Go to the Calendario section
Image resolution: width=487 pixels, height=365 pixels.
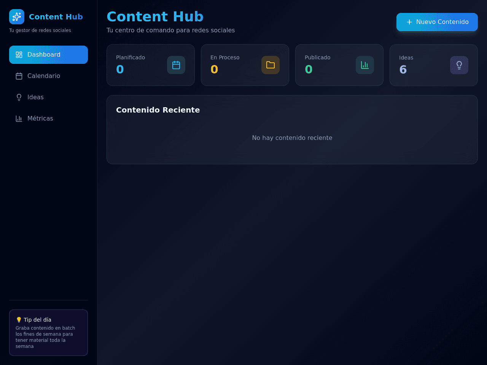point(48,76)
